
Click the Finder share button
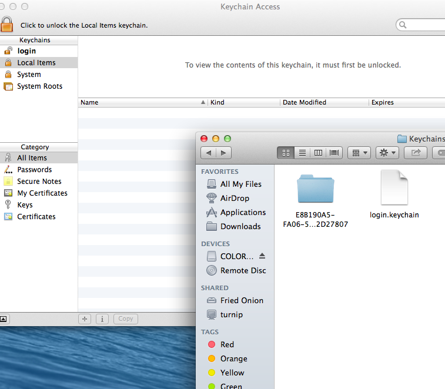point(416,153)
